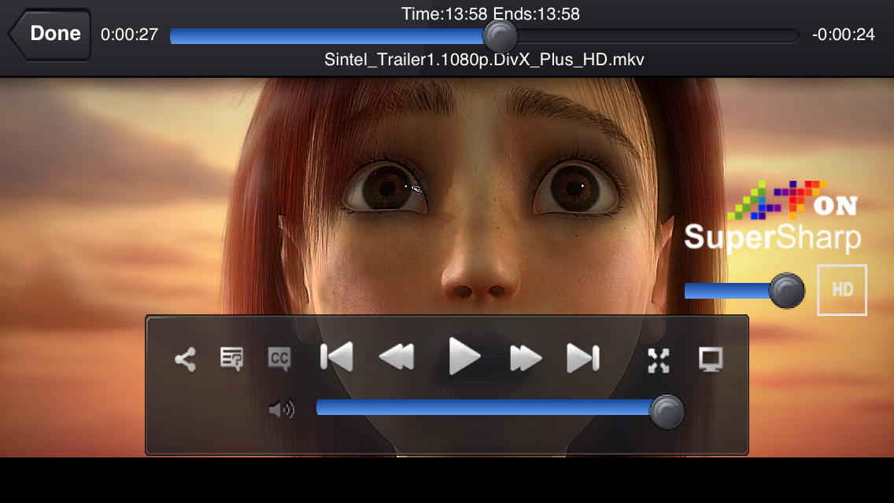Image resolution: width=894 pixels, height=503 pixels.
Task: Click filename Sintel_Trailer1.1080p.DivX_Plus_HD.mkv
Action: 484,60
